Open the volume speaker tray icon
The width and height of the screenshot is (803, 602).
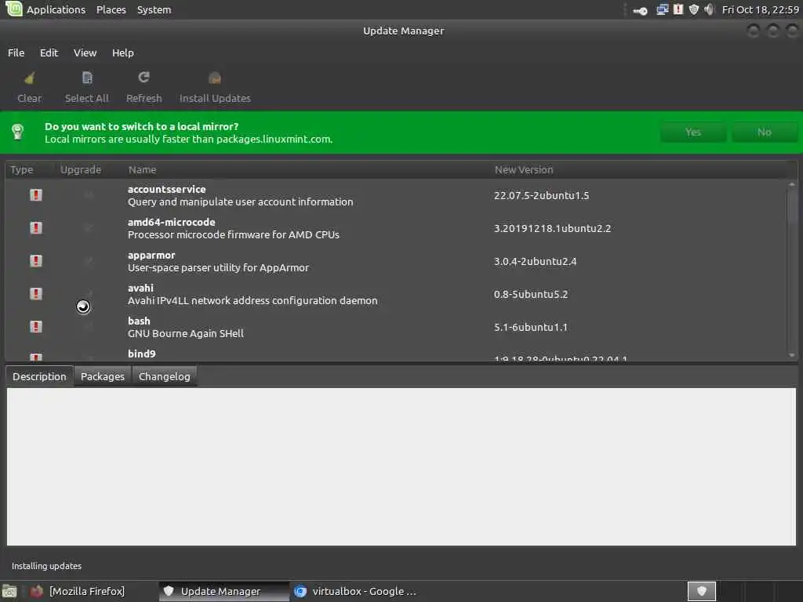[x=709, y=9]
